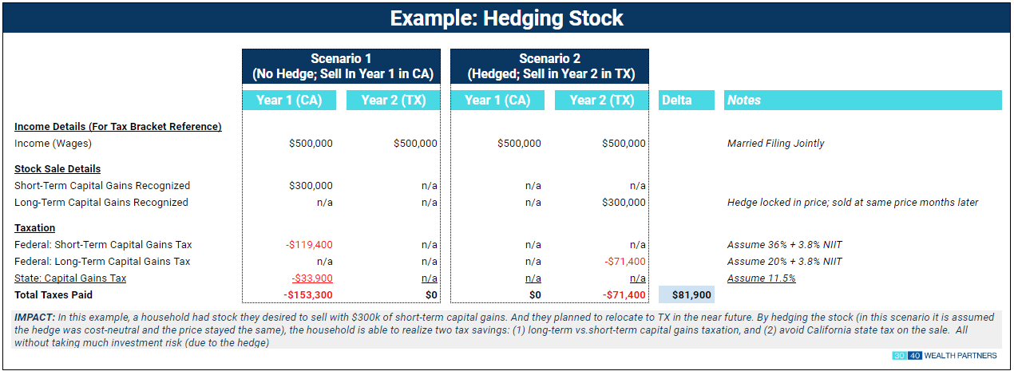Click the underlined Taxation heading
Screen dimensions: 1014x375
coord(35,228)
